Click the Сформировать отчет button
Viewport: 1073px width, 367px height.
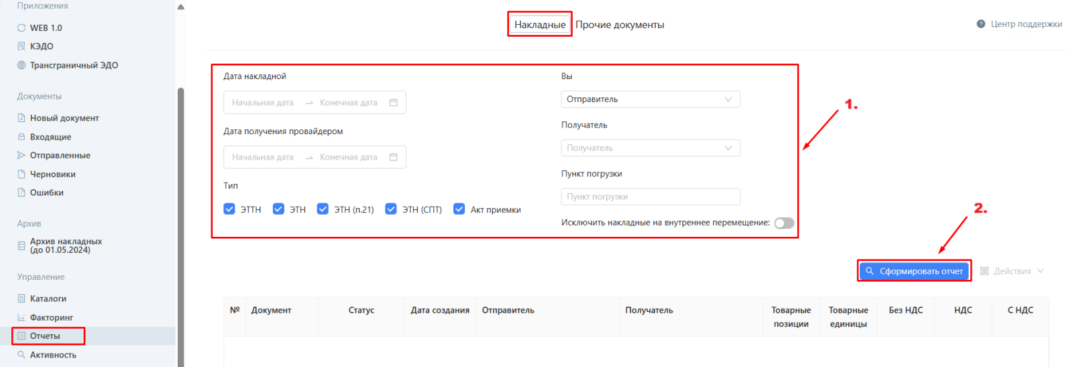914,271
